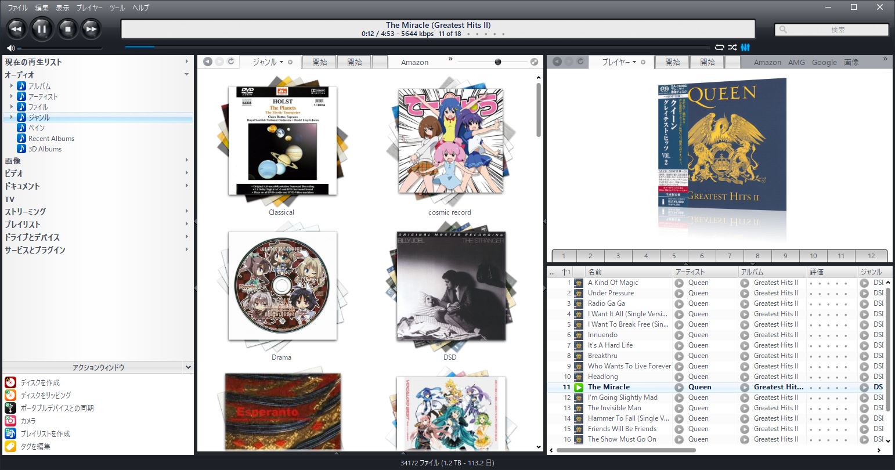Collapse the オーディオ section arrow

(187, 74)
